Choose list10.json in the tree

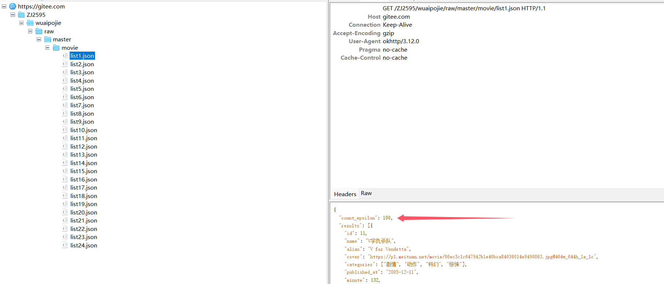point(84,130)
